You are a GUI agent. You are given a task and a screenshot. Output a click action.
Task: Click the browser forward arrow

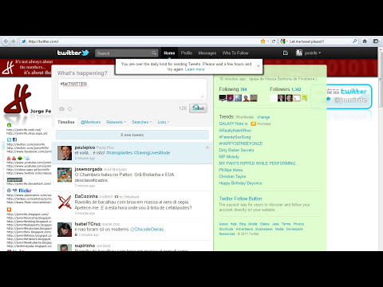(x=14, y=41)
